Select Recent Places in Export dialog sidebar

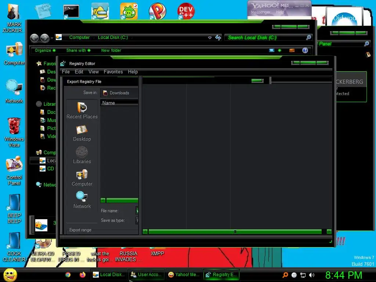[x=82, y=110]
